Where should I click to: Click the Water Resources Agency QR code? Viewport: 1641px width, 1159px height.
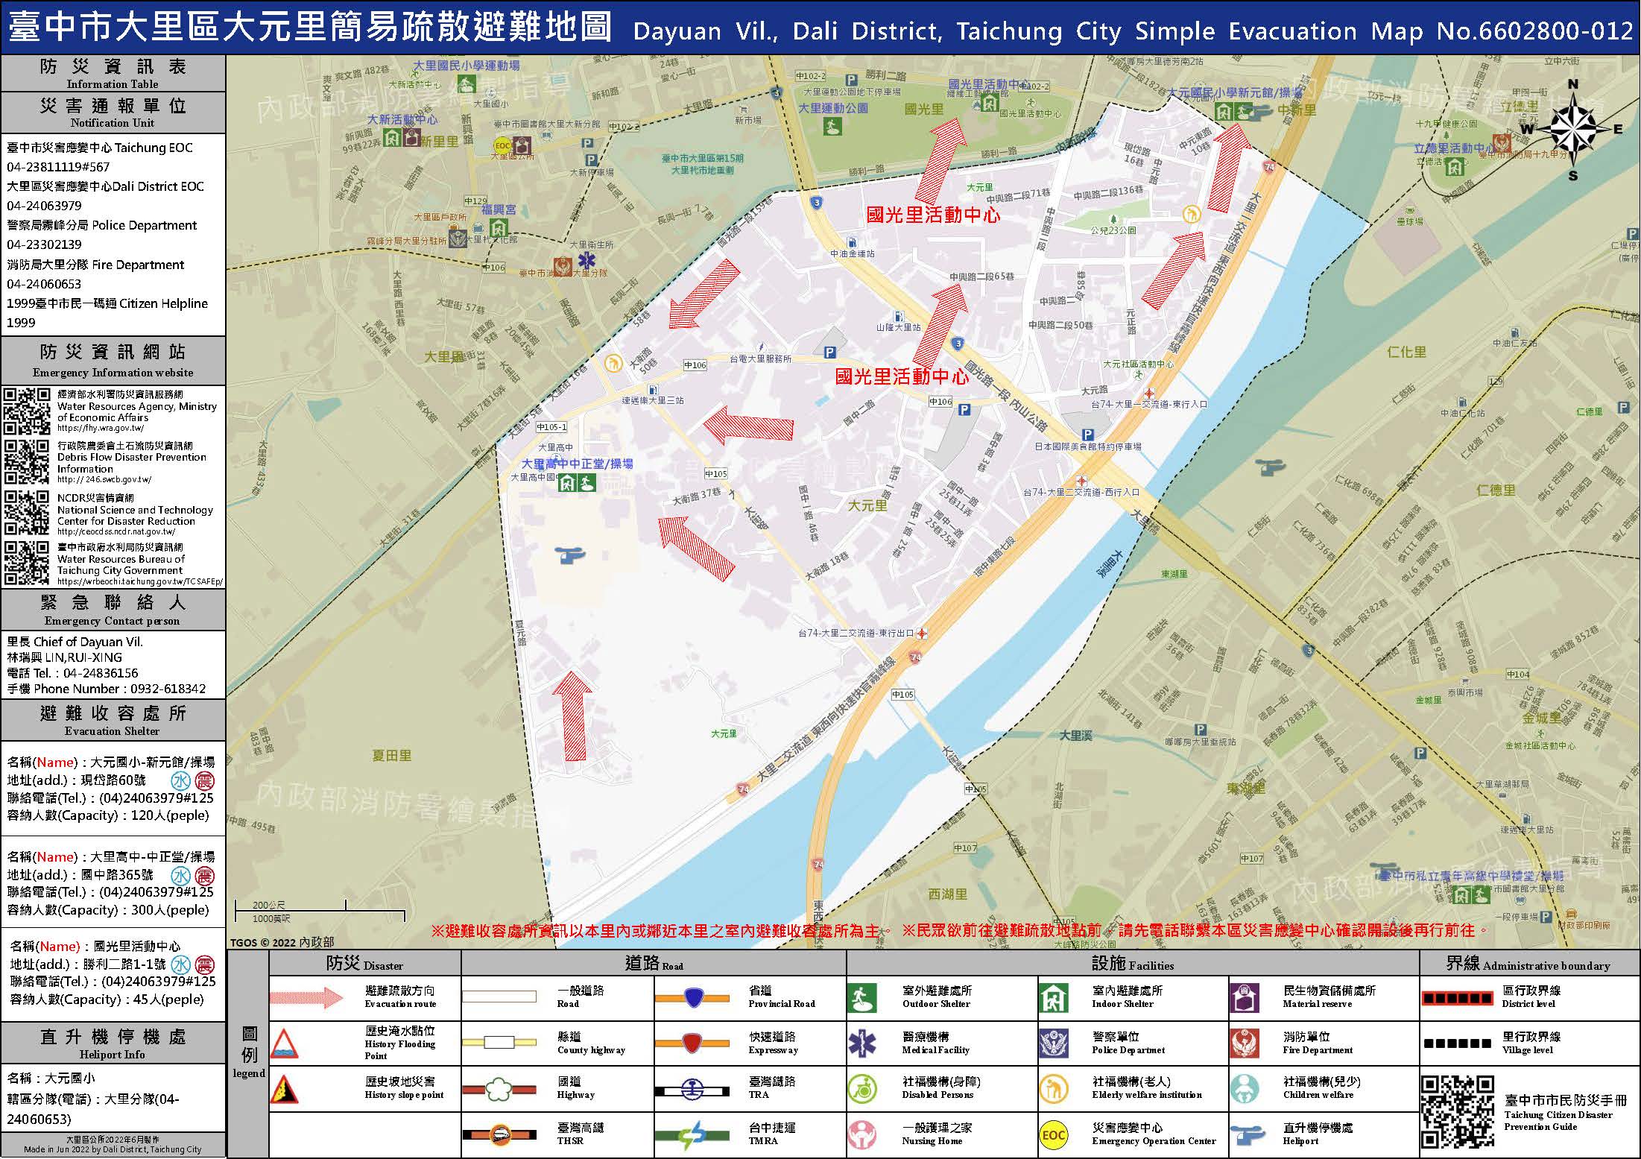click(x=28, y=411)
